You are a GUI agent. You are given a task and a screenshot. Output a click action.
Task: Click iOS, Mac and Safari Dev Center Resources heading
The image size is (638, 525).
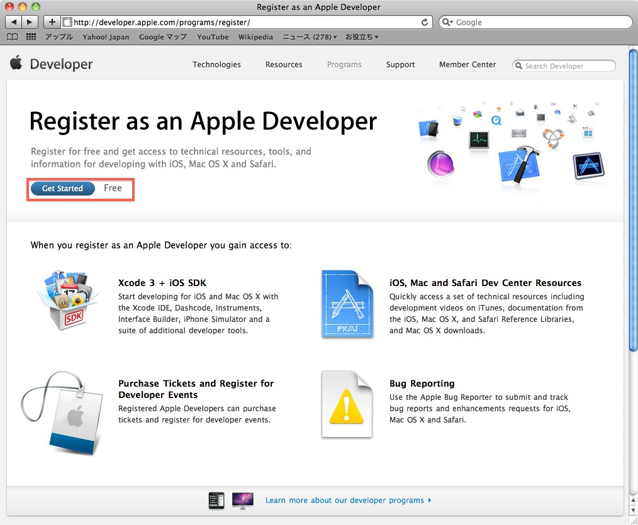coord(485,283)
